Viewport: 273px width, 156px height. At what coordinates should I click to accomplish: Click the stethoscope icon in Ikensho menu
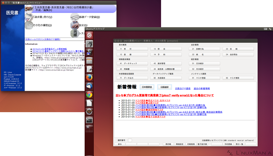29,9
